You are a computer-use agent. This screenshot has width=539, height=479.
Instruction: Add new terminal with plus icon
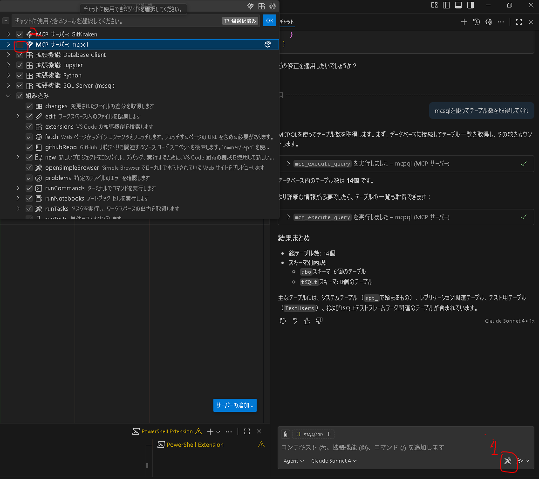coord(211,431)
